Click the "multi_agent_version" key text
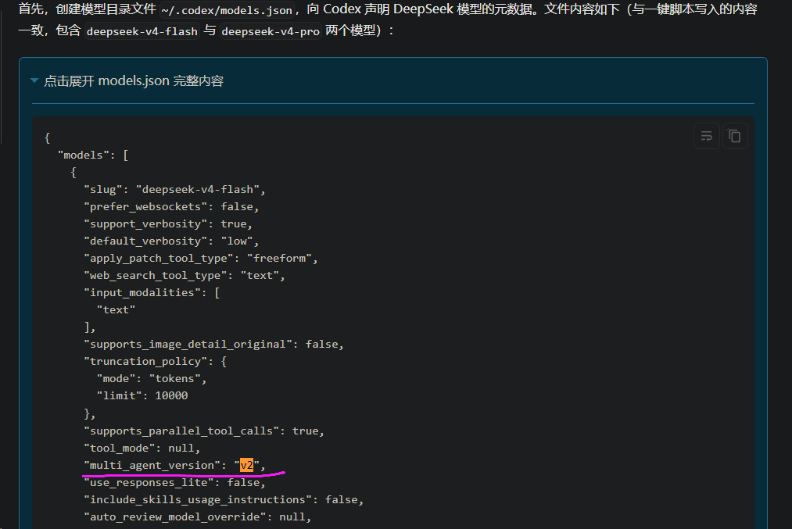The height and width of the screenshot is (529, 792). click(152, 465)
